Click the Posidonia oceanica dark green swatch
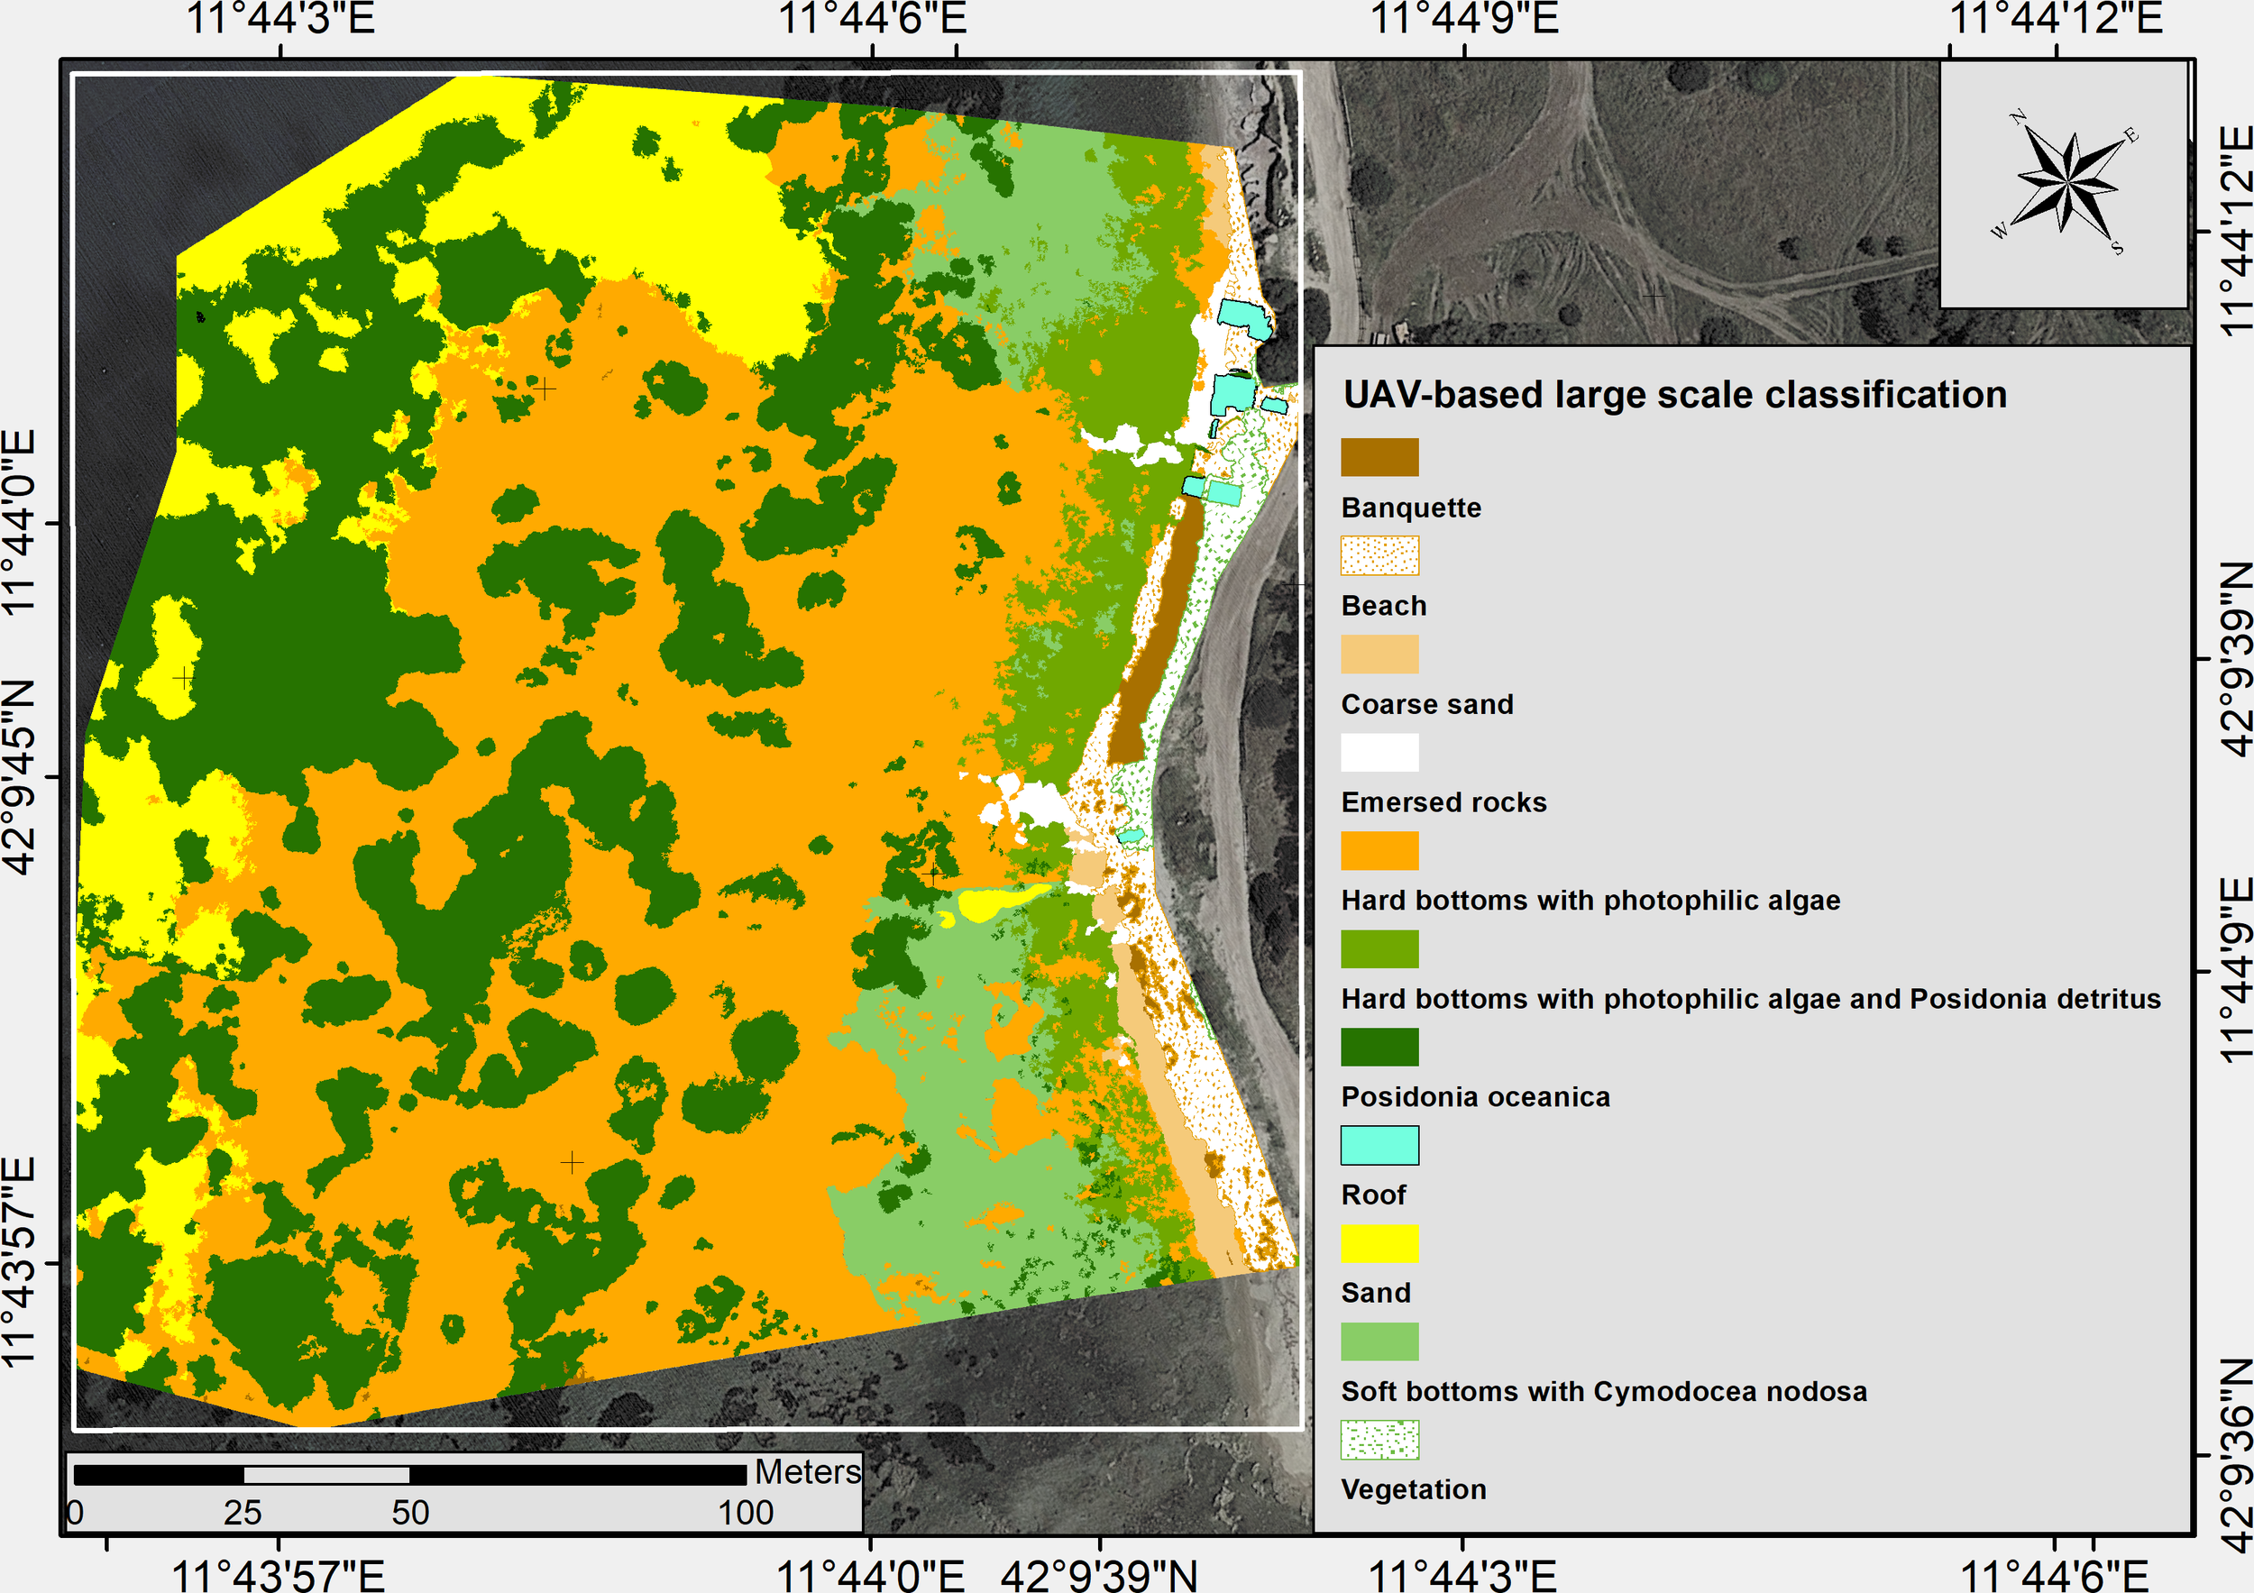Viewport: 2254px width, 1593px height. click(x=1379, y=1047)
